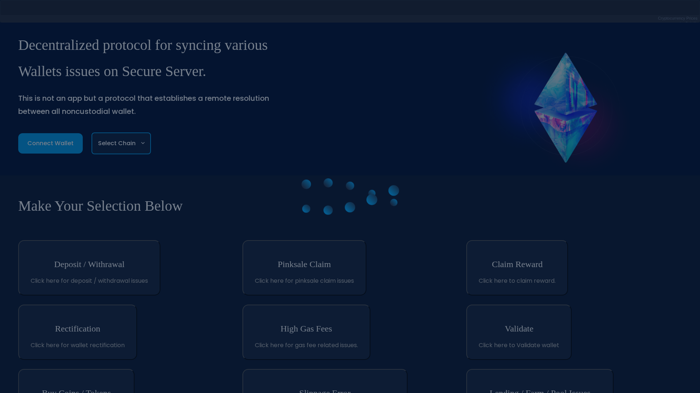Screen dimensions: 700x393
Task: Click the 'Make Your Selection Below' heading
Action: tap(100, 206)
